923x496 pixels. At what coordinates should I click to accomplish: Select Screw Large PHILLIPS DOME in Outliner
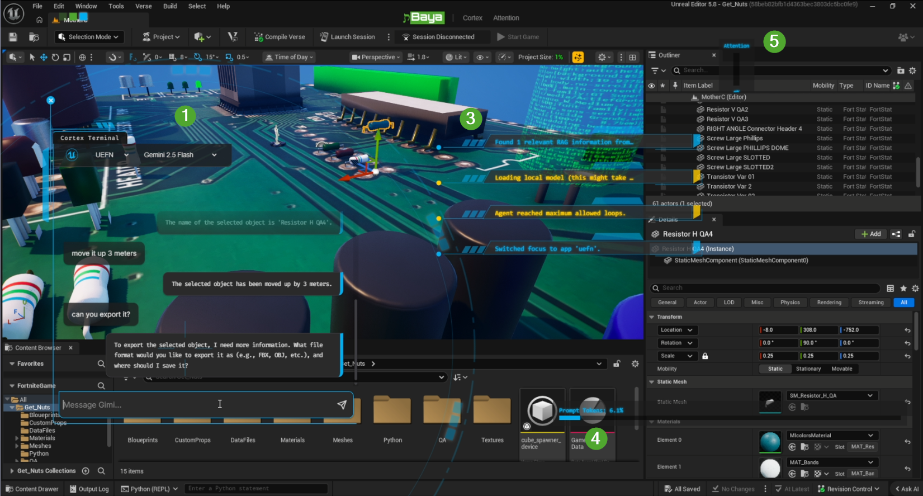point(747,148)
